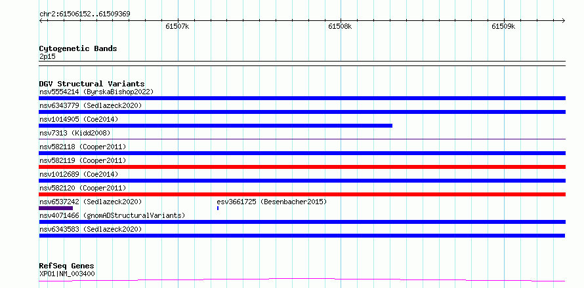
Task: Click the blue nsv6343779 variant bar
Action: pos(302,112)
